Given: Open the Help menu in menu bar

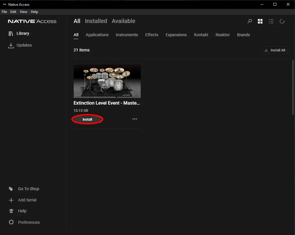Looking at the screenshot, I should 34,12.
